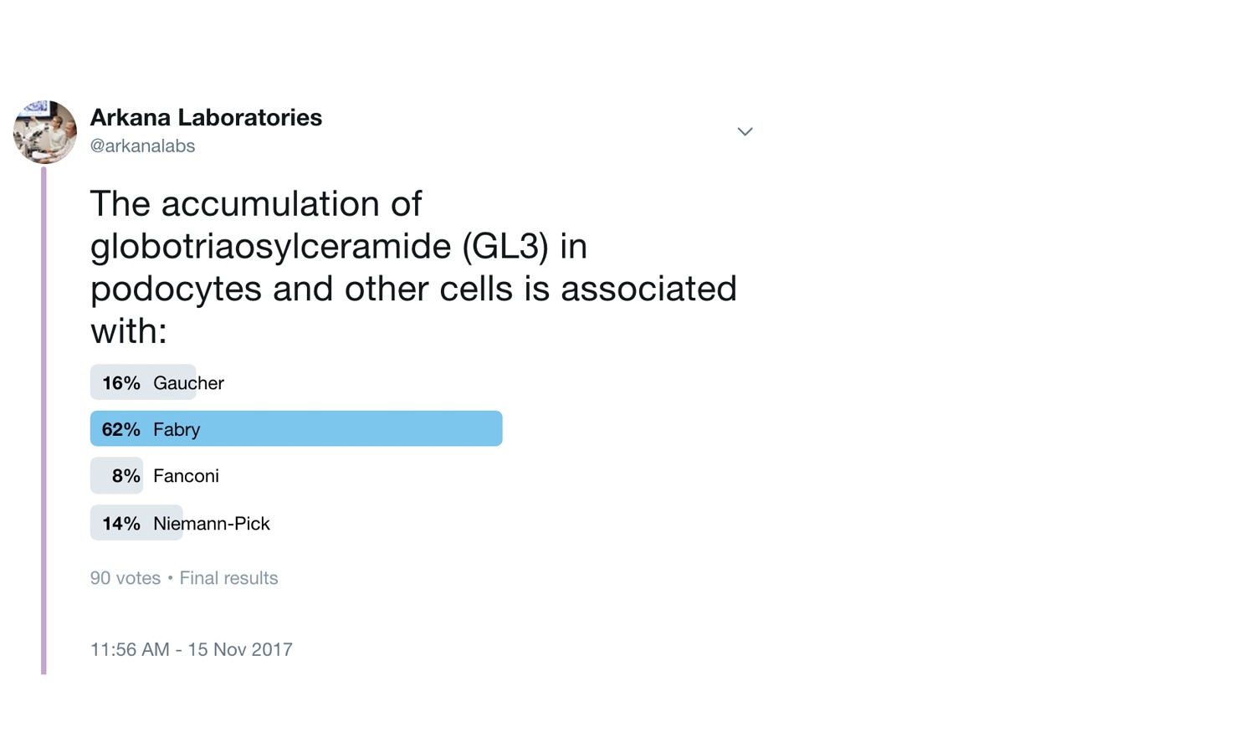
Task: Click the 90 votes count text
Action: point(125,578)
